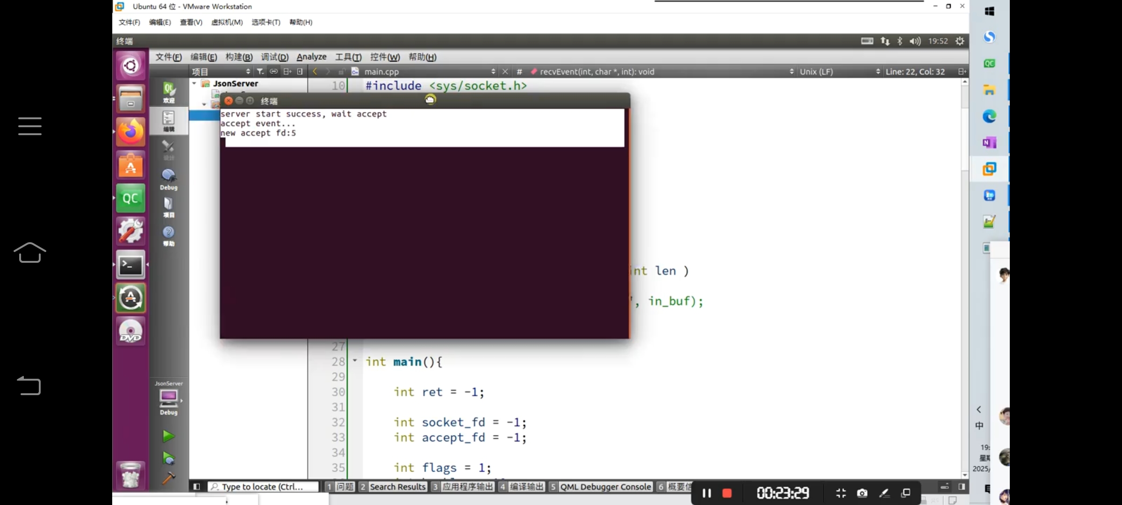
Task: Stop the recording with the red button
Action: point(727,493)
